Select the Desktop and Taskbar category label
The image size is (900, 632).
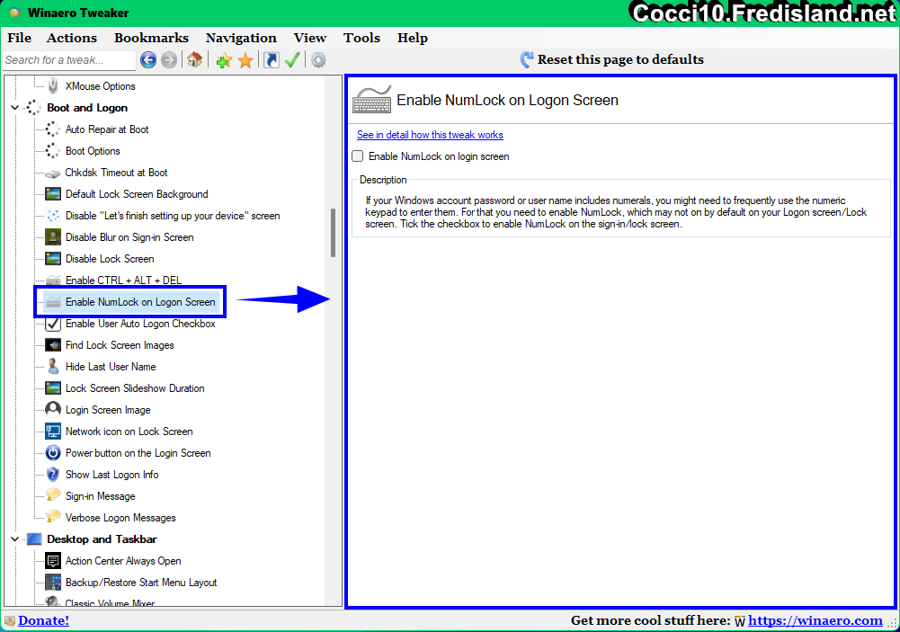[x=102, y=539]
